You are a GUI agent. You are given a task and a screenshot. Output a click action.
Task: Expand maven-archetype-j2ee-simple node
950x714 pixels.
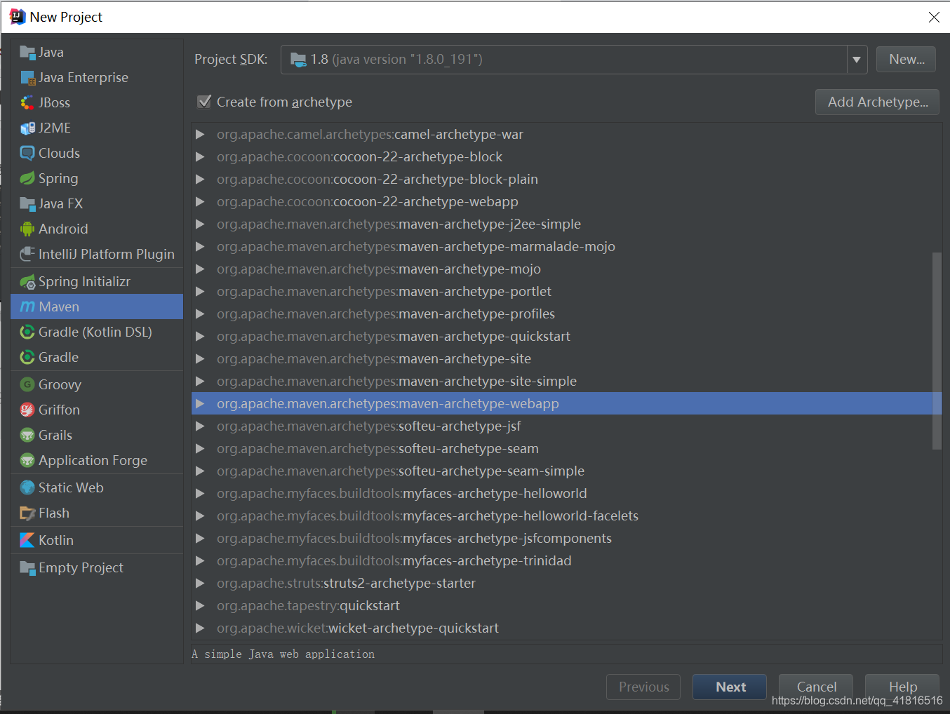[200, 224]
